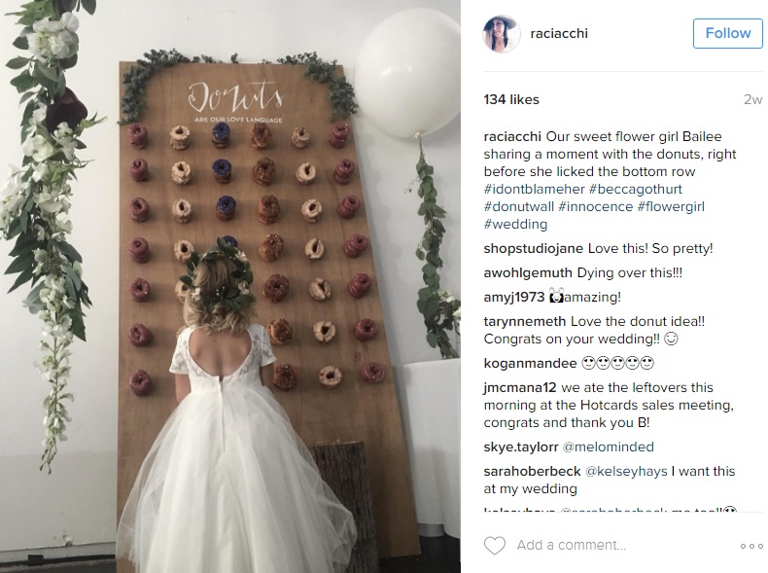Open the three-dots more options menu
The width and height of the screenshot is (768, 573).
pos(751,546)
